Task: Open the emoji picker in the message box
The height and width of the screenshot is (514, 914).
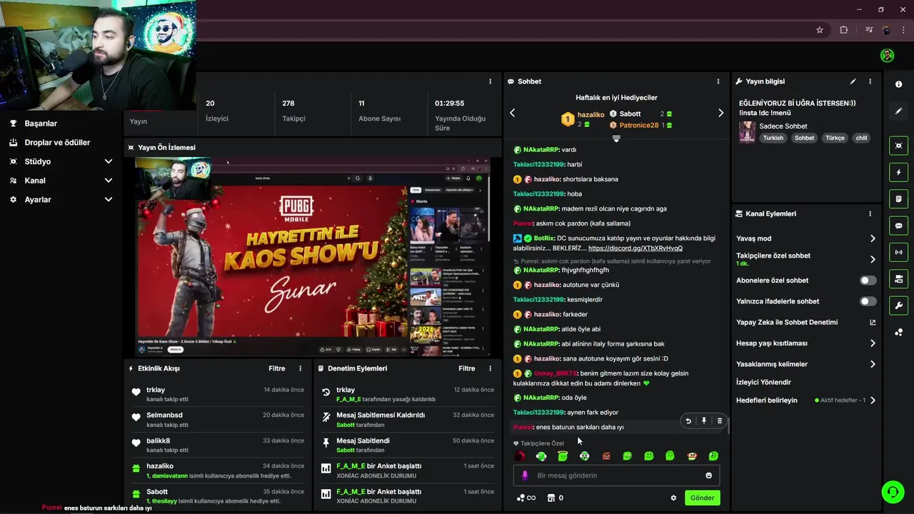Action: (x=708, y=475)
